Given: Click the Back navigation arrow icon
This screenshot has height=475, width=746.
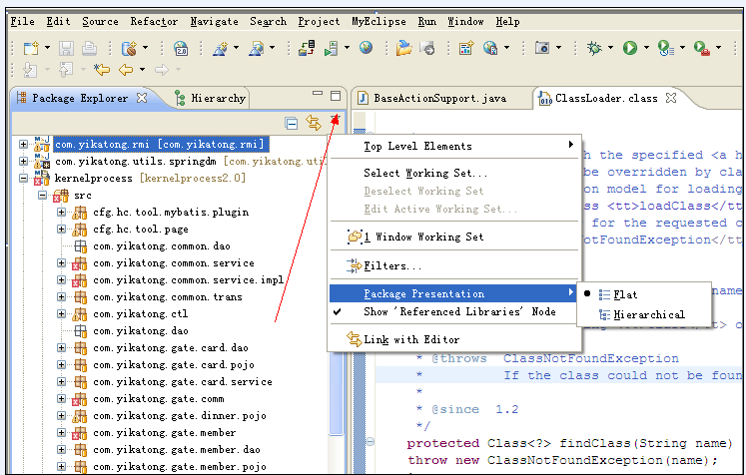Looking at the screenshot, I should point(126,69).
